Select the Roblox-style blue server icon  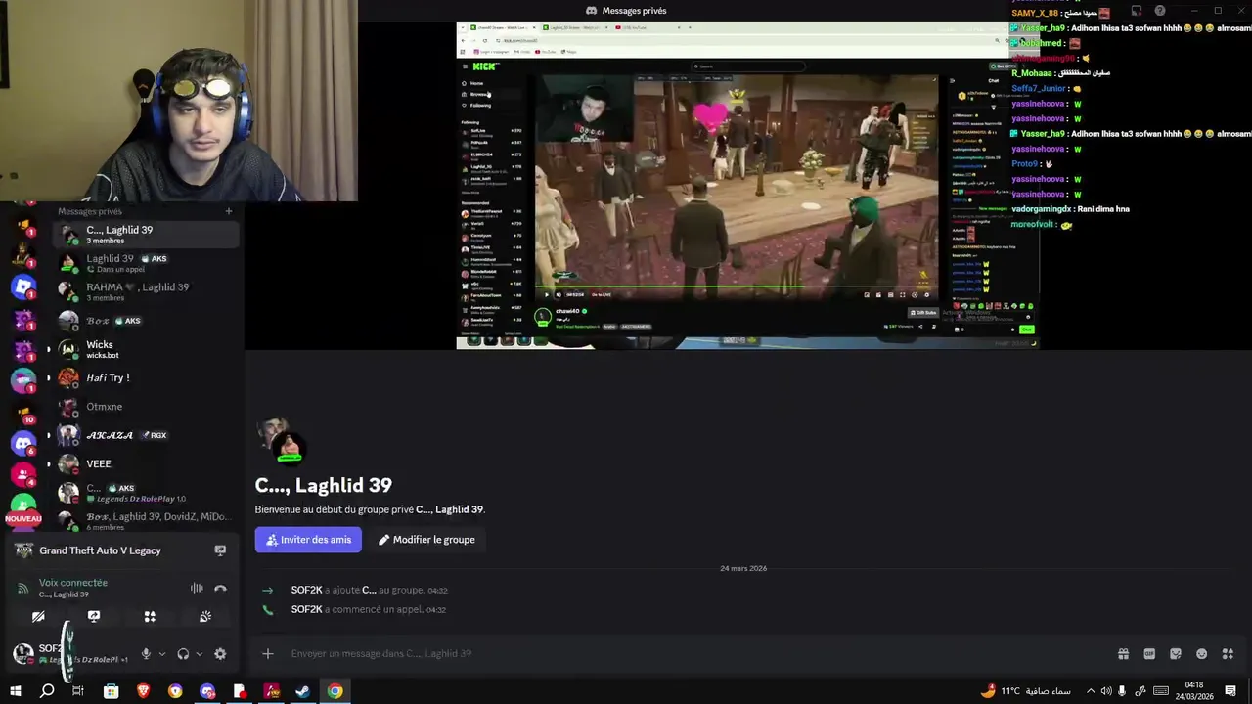[x=23, y=287]
